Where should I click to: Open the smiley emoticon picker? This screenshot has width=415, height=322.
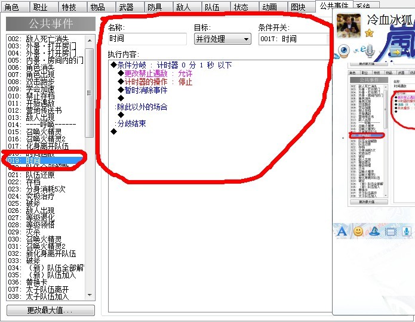pos(358,231)
